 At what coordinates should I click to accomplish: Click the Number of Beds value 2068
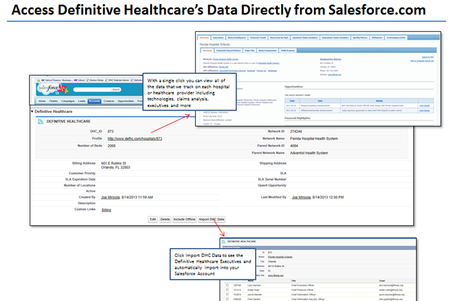111,146
